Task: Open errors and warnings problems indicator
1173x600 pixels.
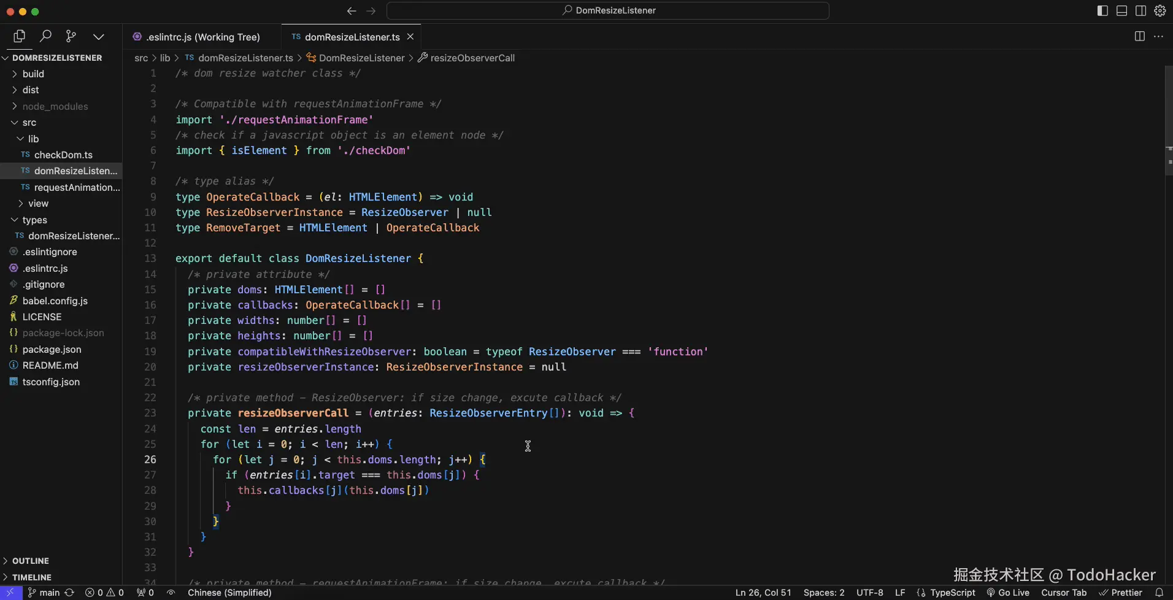Action: click(104, 593)
